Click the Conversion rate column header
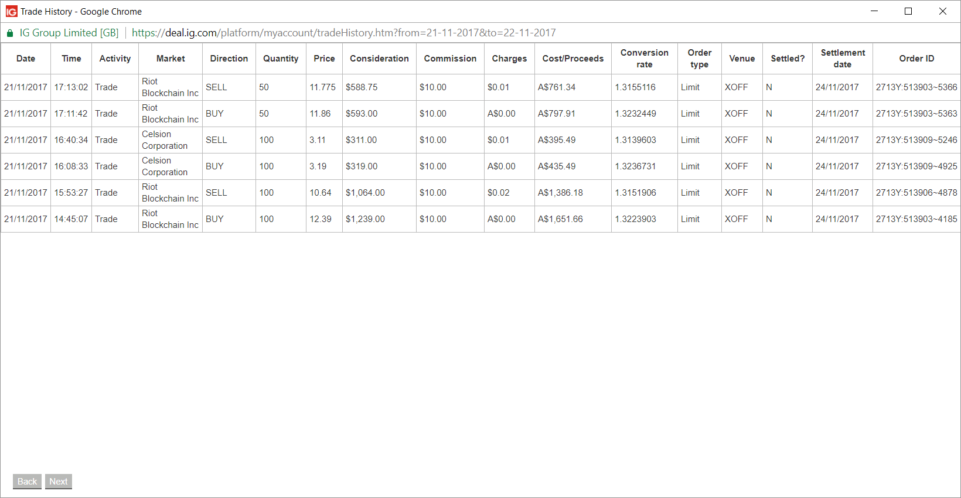Image resolution: width=961 pixels, height=498 pixels. (x=645, y=59)
